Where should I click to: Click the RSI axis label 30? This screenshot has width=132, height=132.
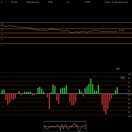(x=2, y=39)
